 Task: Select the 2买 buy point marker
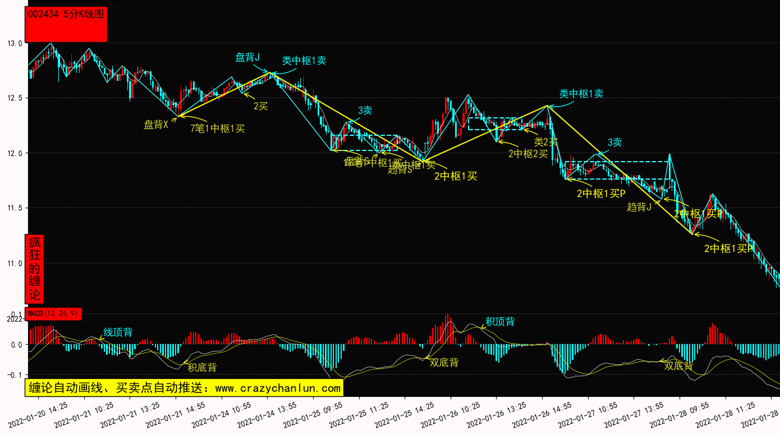pyautogui.click(x=260, y=106)
